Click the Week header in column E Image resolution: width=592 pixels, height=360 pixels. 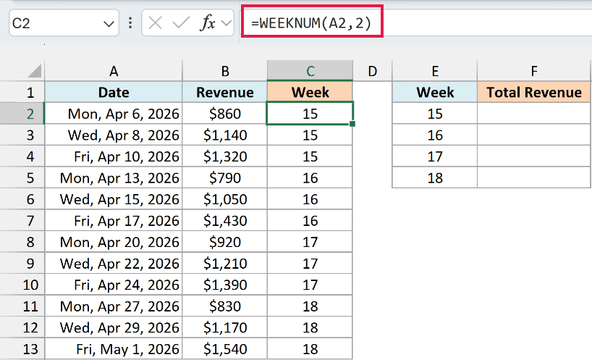(x=435, y=92)
